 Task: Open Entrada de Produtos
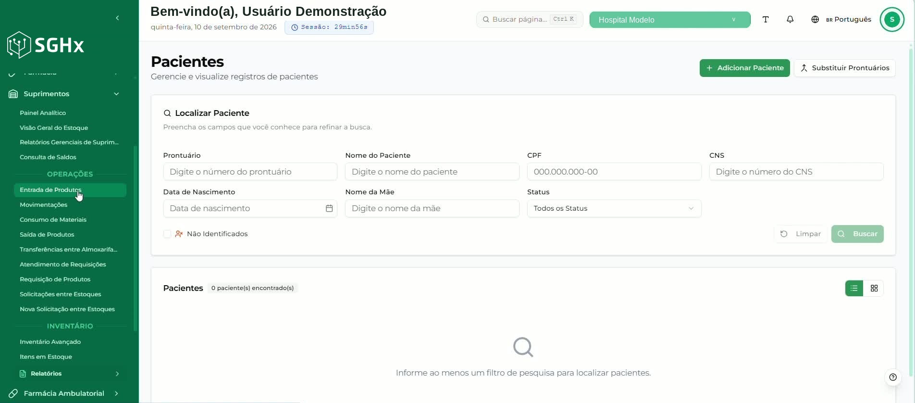[70, 190]
